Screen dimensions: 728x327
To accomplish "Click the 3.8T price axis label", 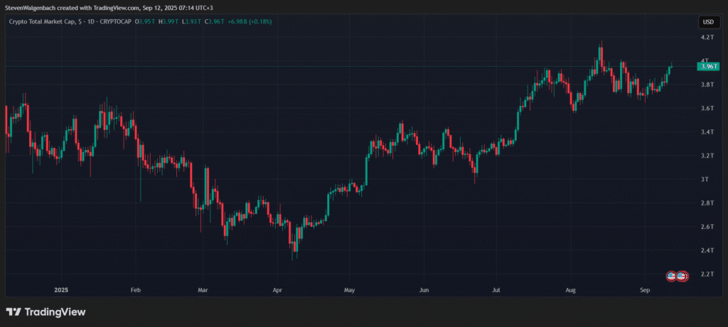I will pos(707,85).
